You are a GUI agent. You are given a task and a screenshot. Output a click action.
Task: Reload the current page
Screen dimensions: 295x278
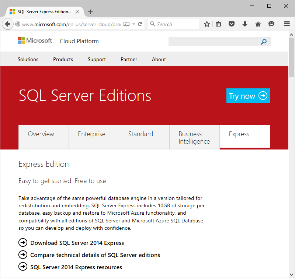click(x=140, y=24)
